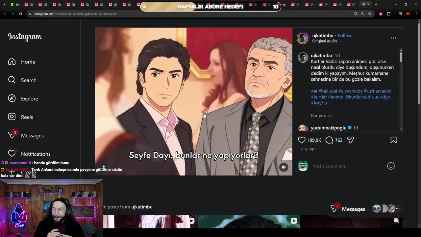Image resolution: width=421 pixels, height=237 pixels.
Task: Open commenter yudumnakipoglu's profile
Action: click(x=329, y=128)
